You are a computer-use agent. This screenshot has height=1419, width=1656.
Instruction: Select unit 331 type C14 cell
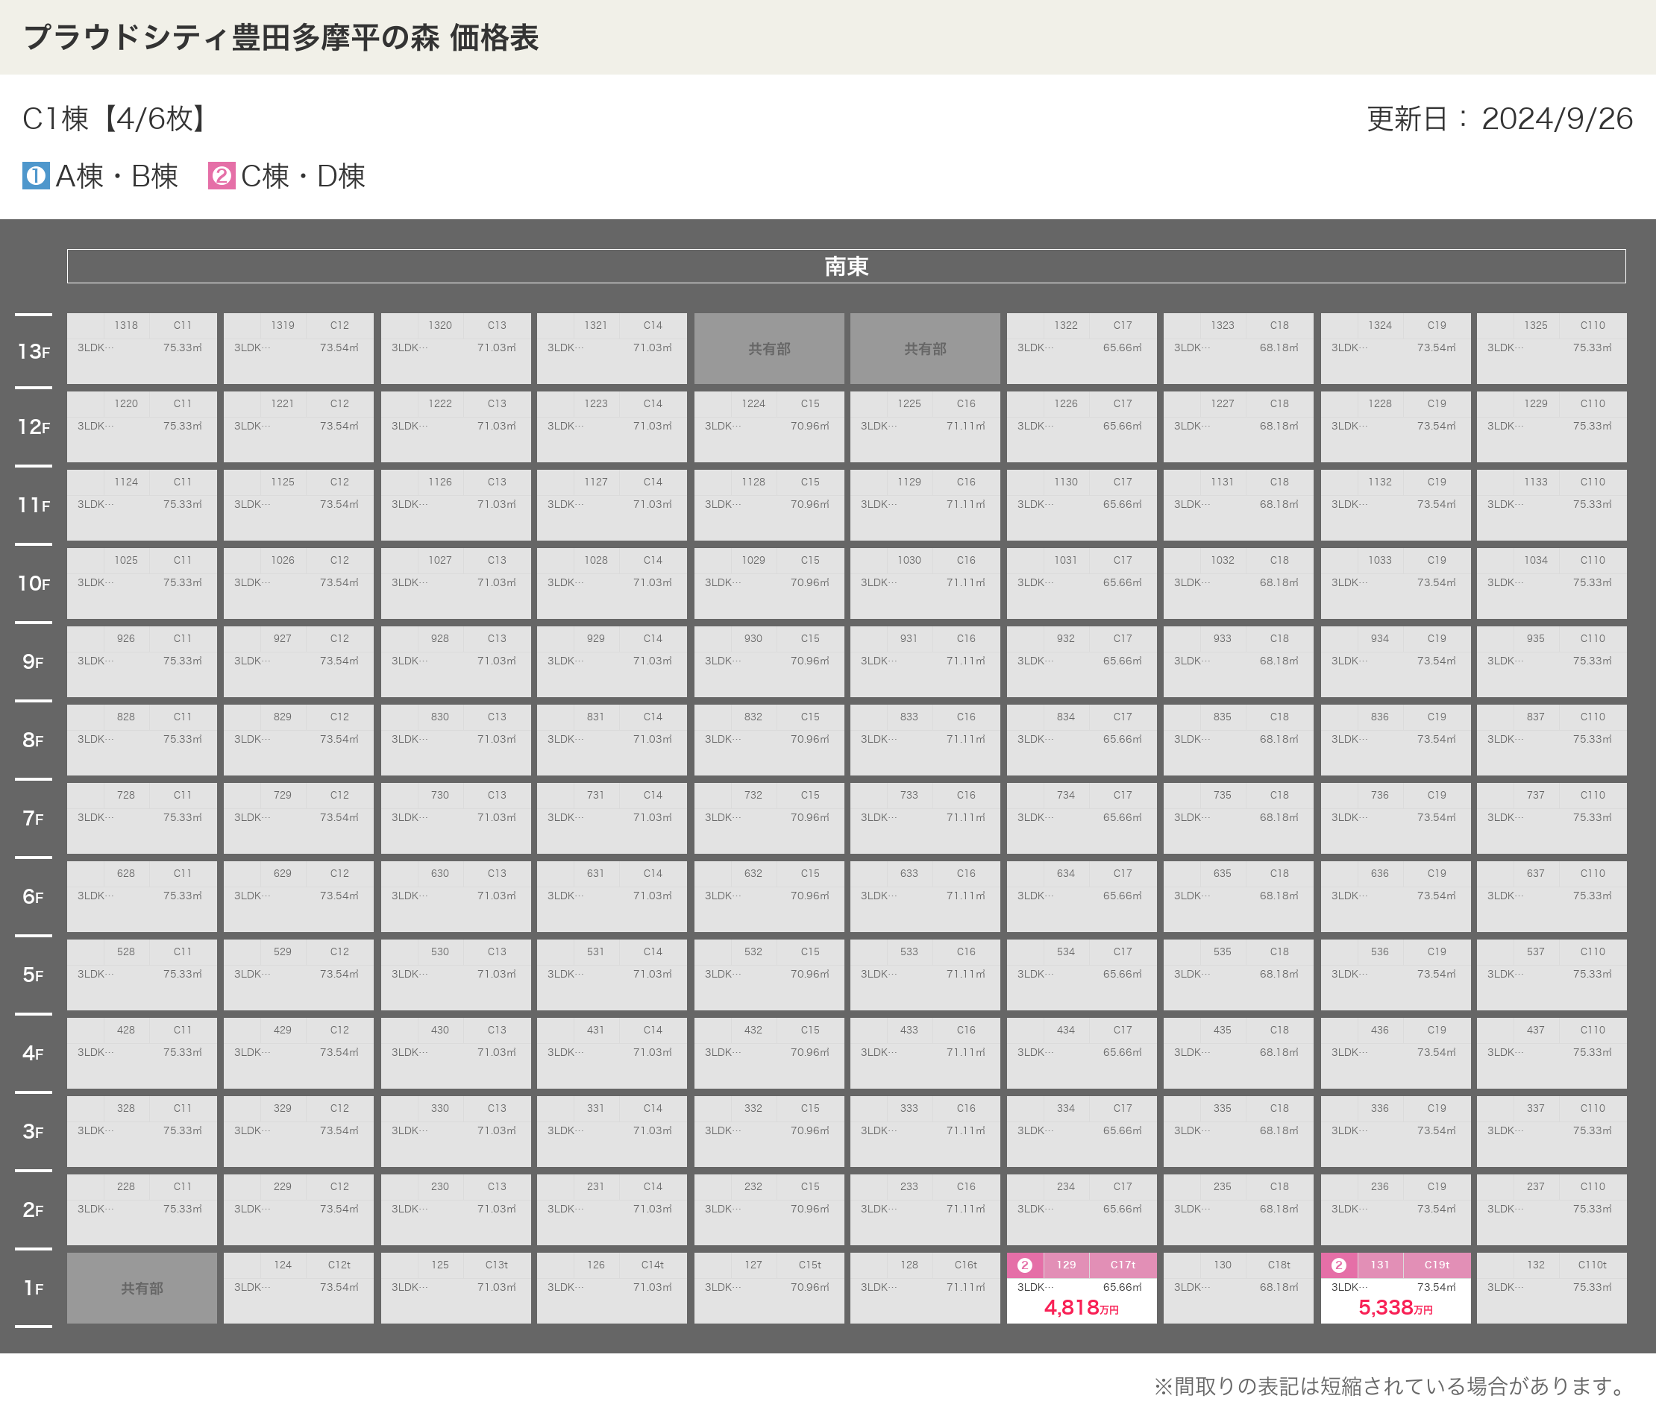pos(612,1131)
